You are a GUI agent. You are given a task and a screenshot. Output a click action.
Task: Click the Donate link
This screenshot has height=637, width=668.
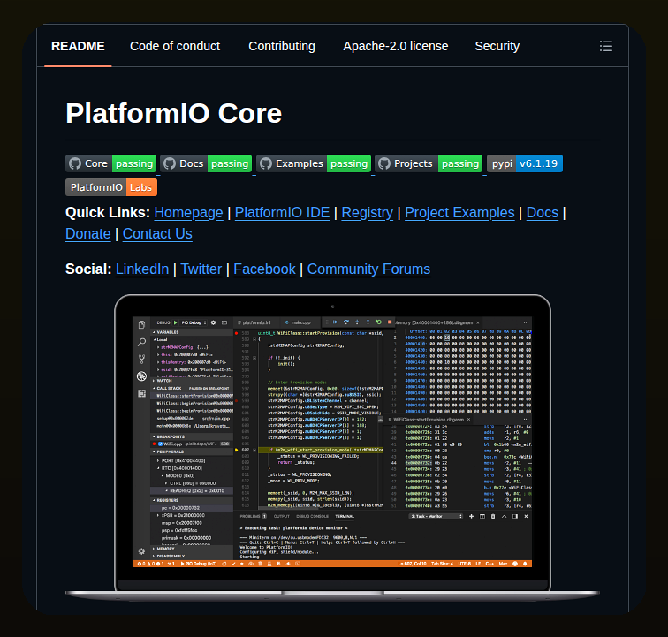click(88, 234)
